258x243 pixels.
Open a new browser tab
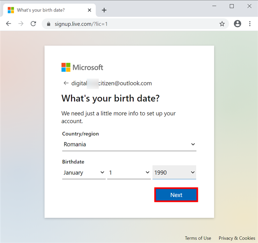tap(104, 10)
